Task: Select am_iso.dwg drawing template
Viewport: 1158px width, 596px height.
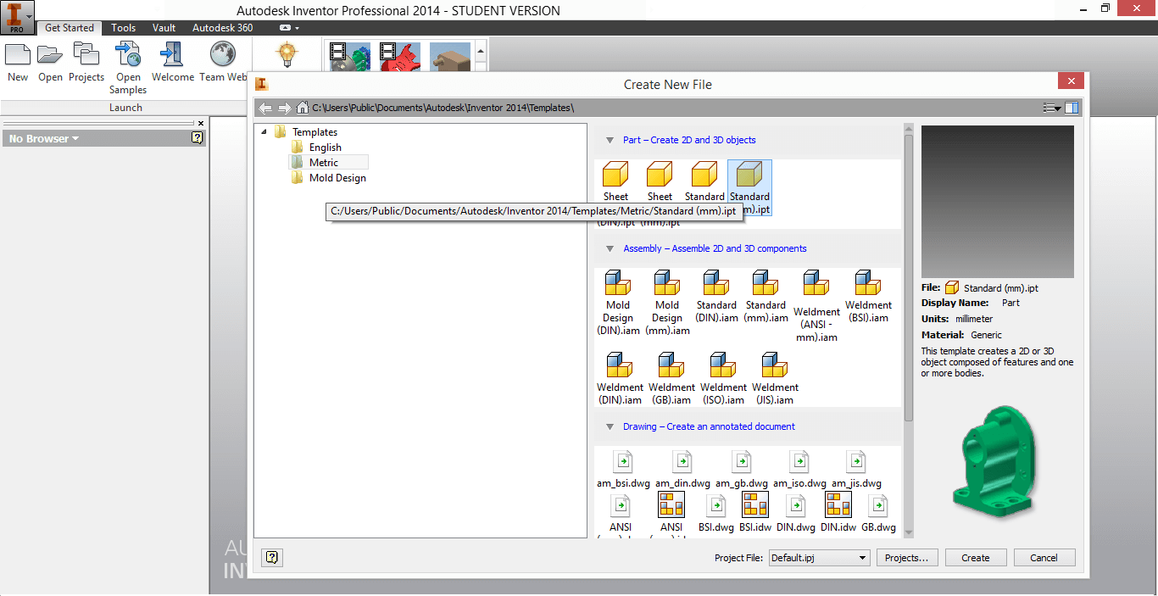Action: coord(799,470)
